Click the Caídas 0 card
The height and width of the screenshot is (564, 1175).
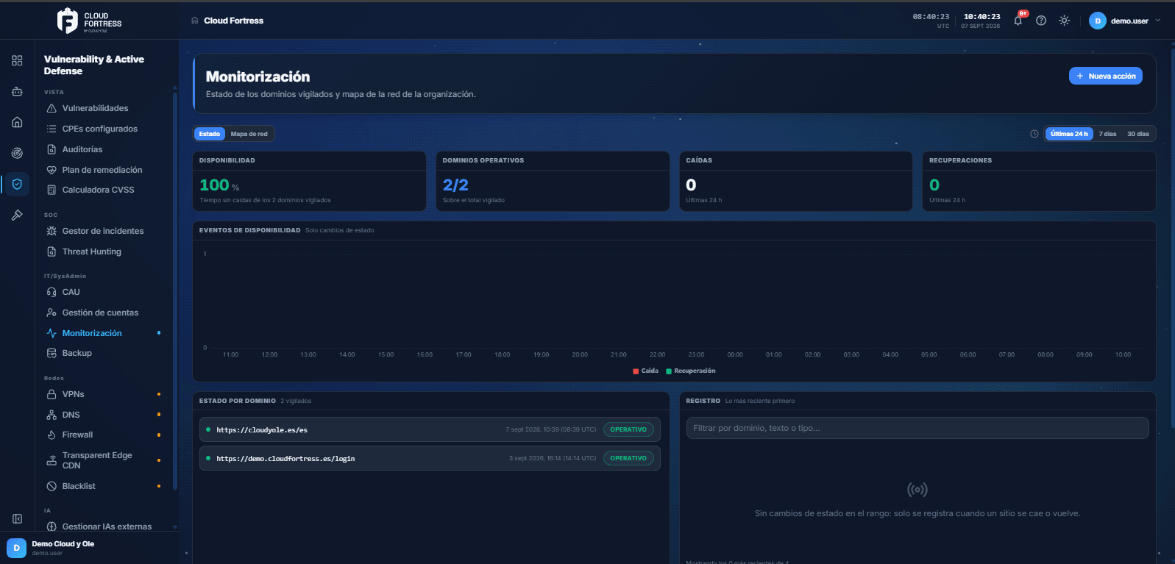(796, 181)
